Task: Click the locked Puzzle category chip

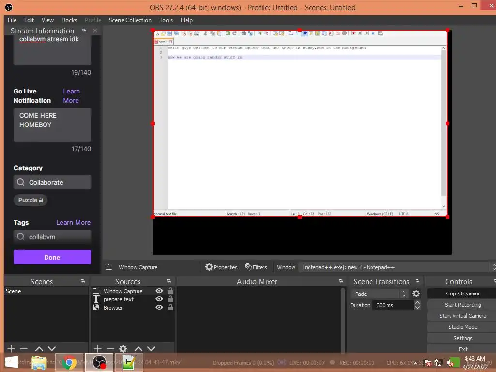Action: point(31,200)
